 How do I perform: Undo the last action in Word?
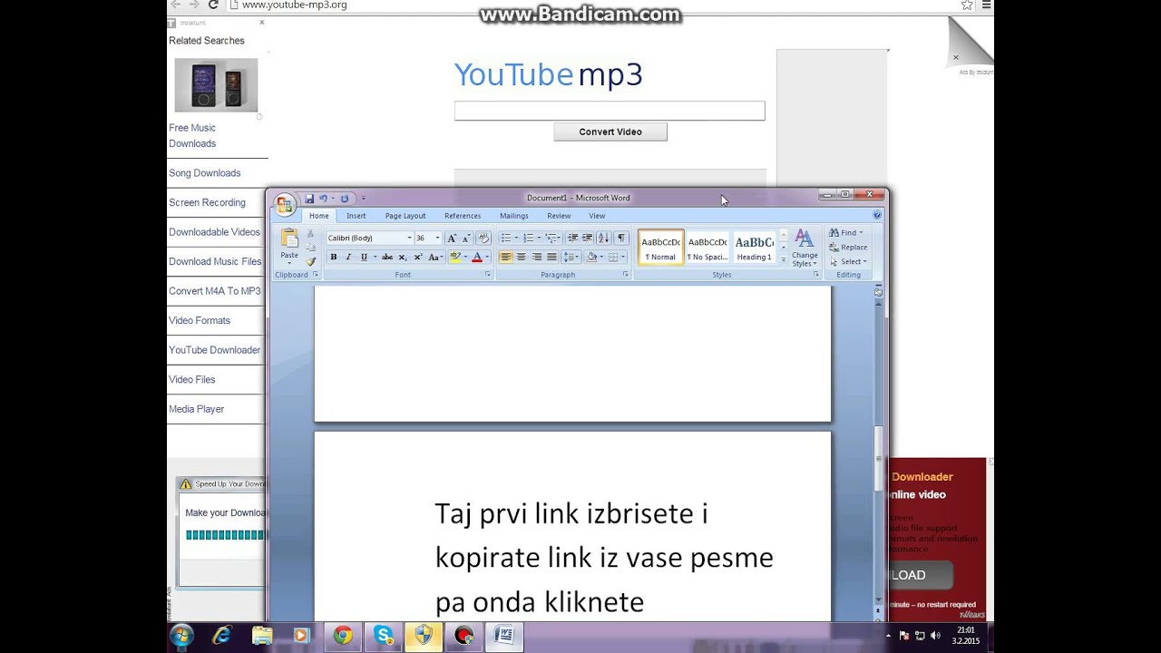pyautogui.click(x=323, y=199)
